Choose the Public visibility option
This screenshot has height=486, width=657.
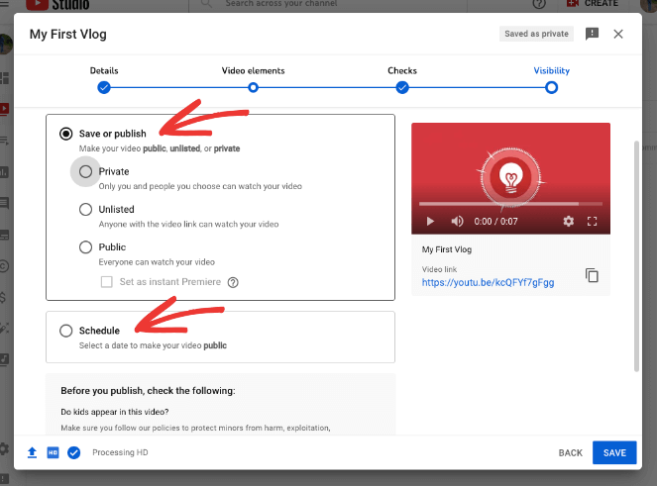tap(85, 246)
